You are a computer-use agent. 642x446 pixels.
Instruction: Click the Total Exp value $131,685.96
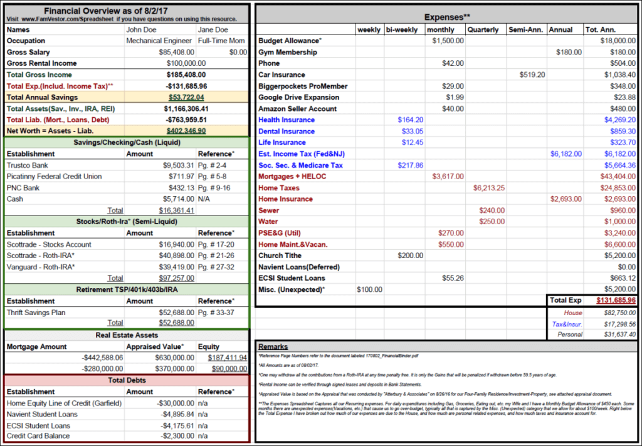tap(616, 300)
